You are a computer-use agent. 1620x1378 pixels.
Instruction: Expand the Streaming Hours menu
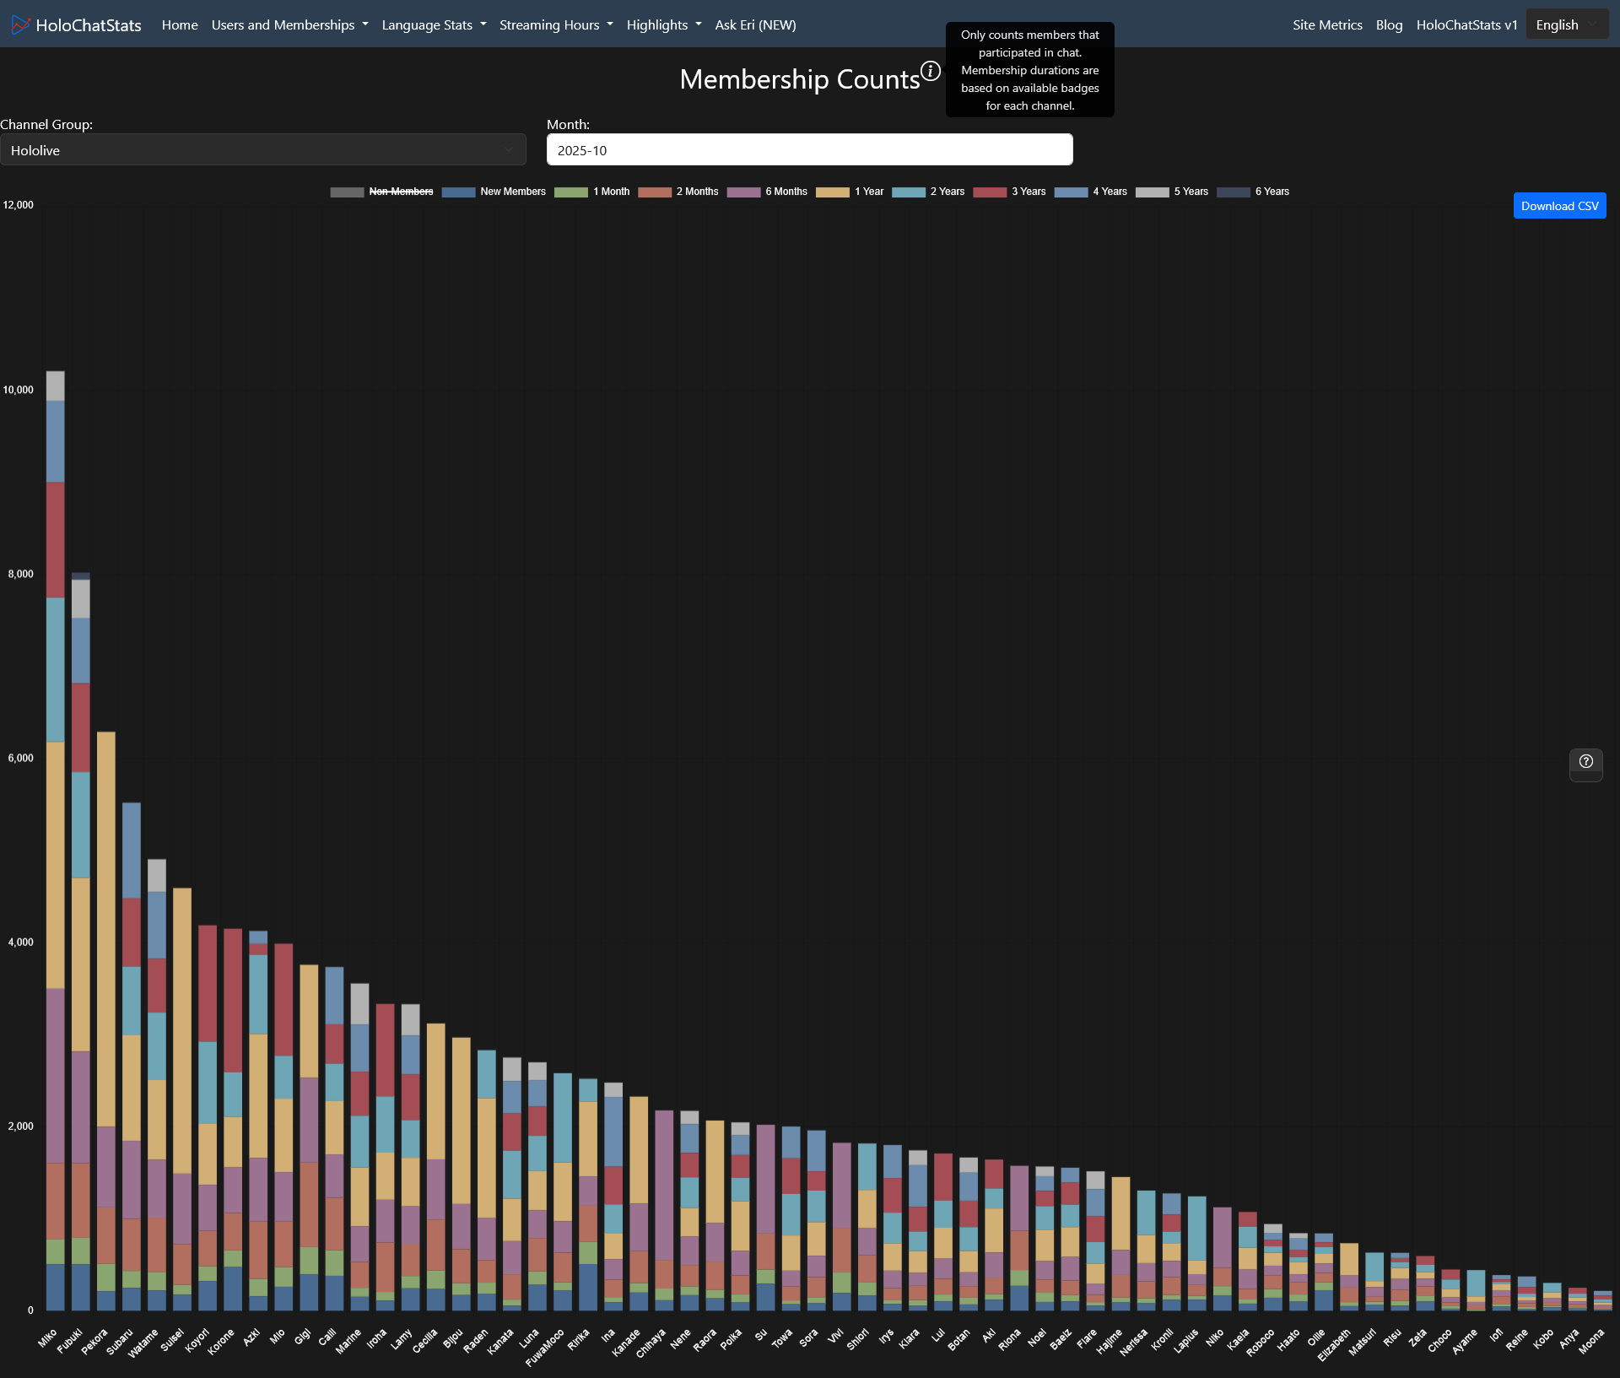[x=555, y=24]
